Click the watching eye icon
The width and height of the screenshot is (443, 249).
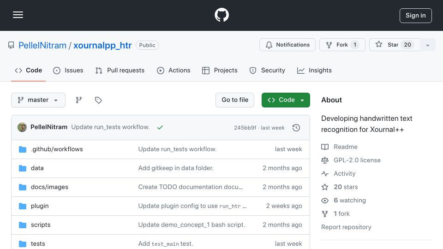tap(325, 201)
